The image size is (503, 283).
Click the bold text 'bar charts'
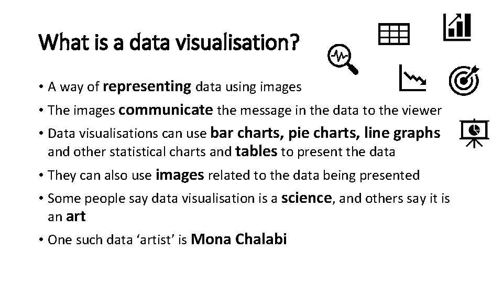point(243,134)
